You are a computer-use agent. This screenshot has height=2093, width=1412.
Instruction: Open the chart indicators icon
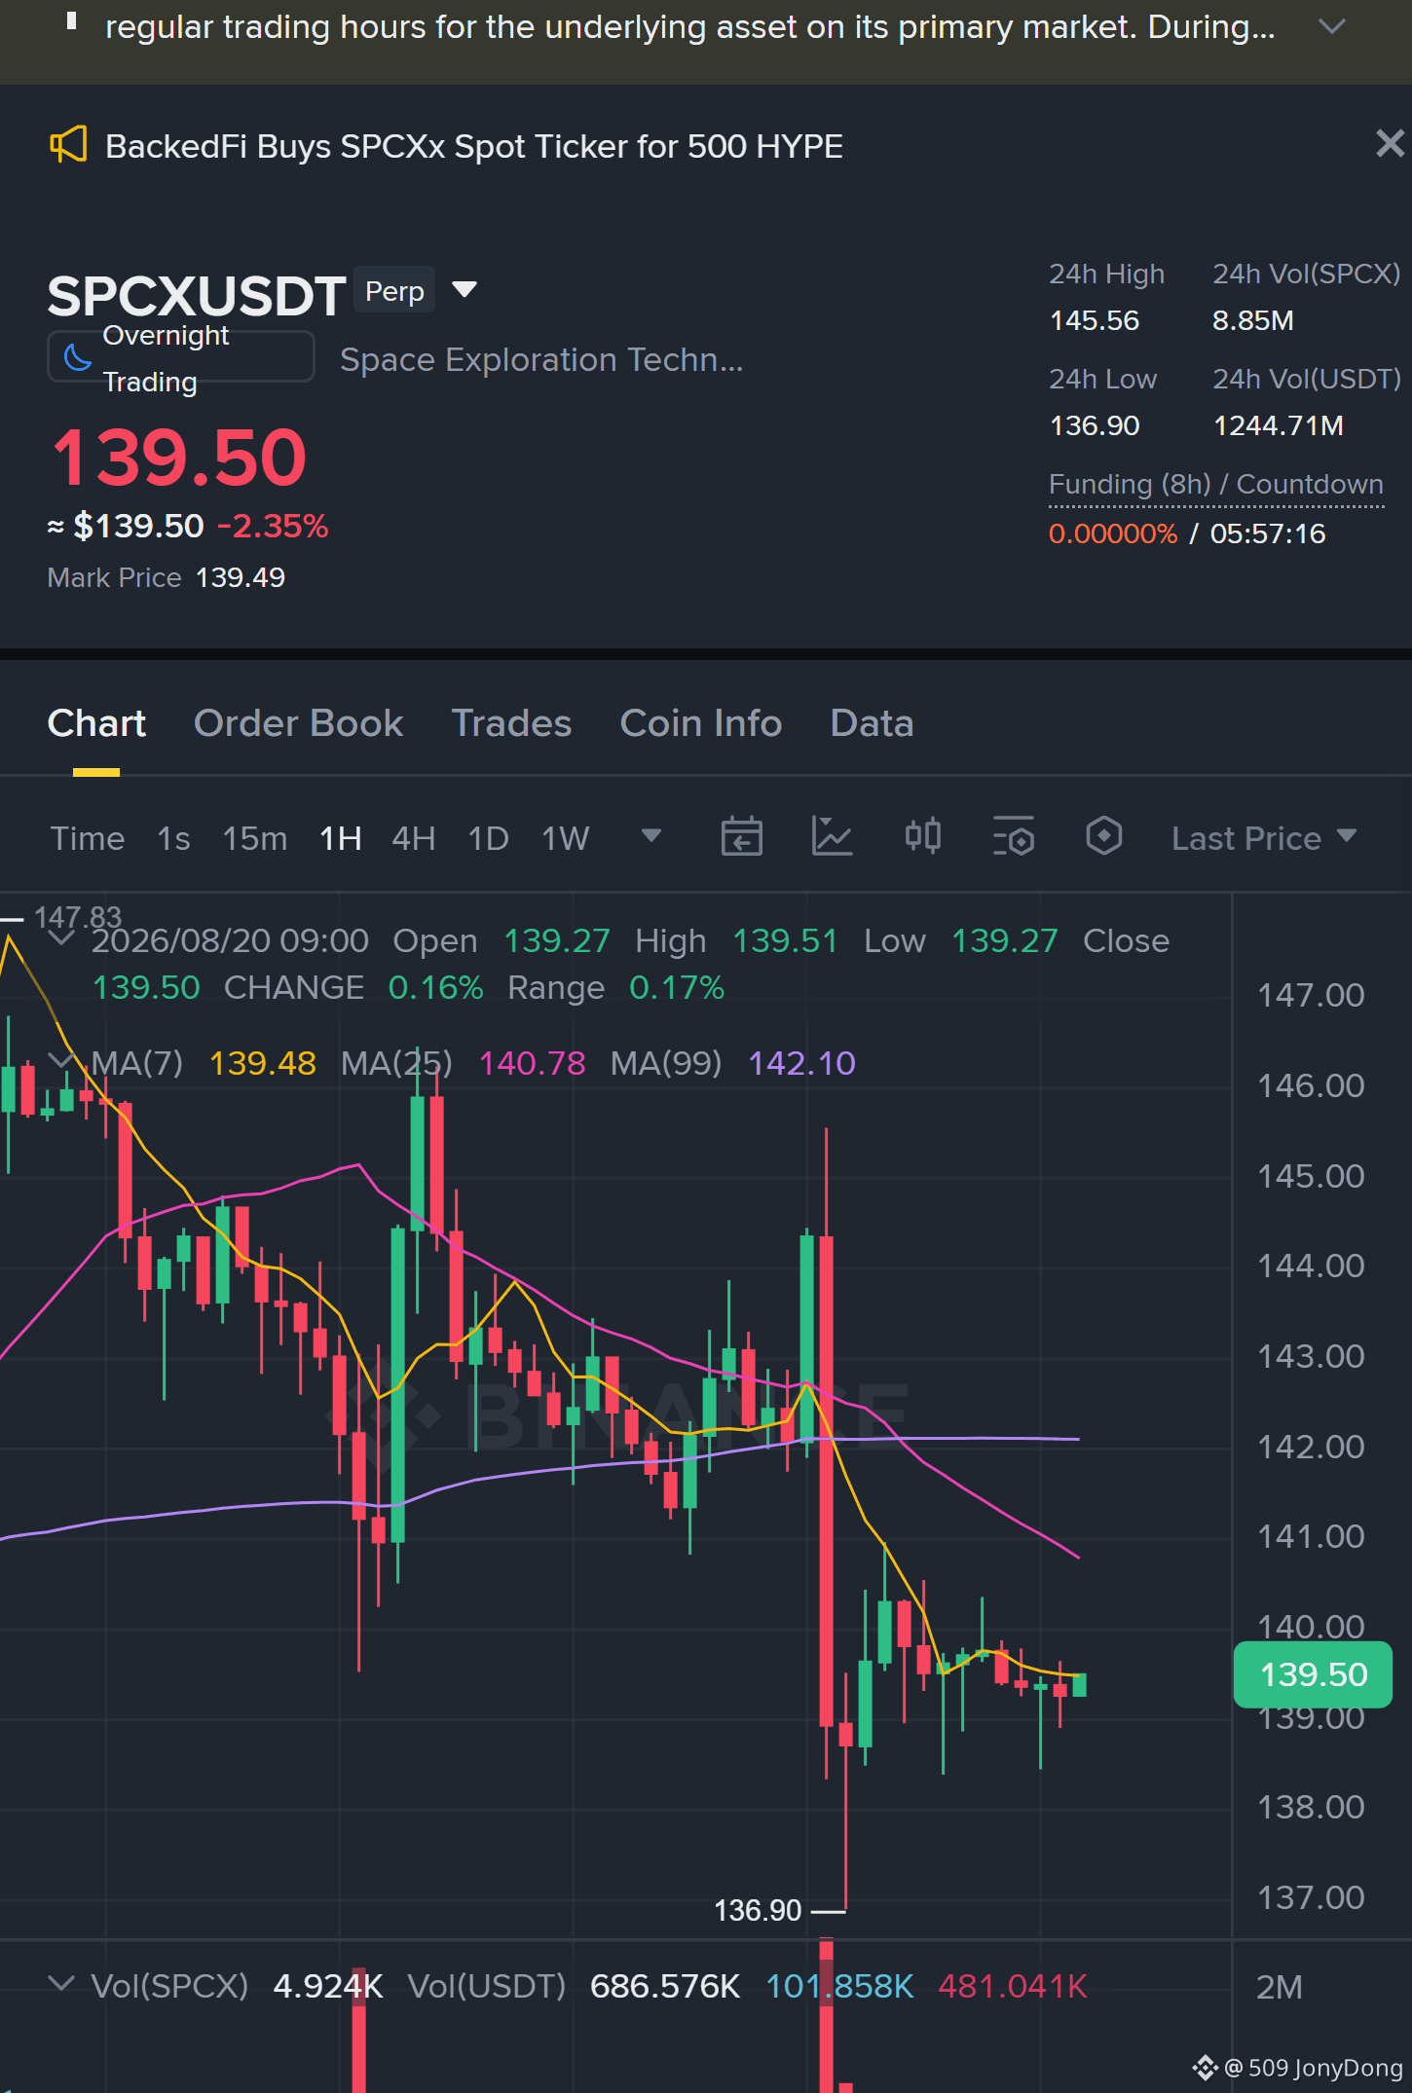(832, 836)
